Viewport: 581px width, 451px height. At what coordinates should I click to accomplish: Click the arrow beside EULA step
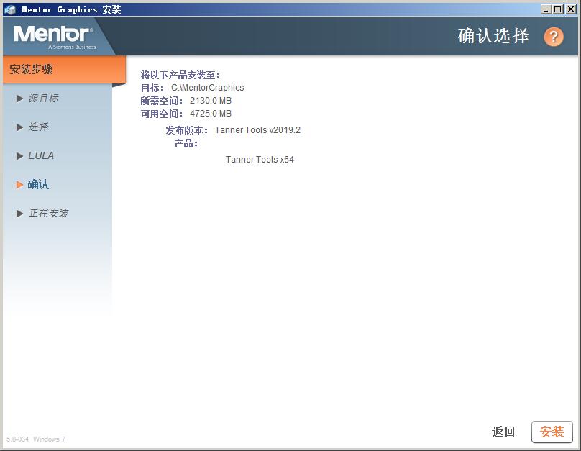pos(19,156)
